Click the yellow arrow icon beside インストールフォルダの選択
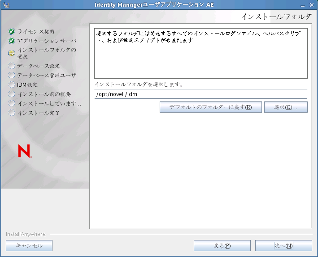Screen dimensions: 318x257 [12, 53]
